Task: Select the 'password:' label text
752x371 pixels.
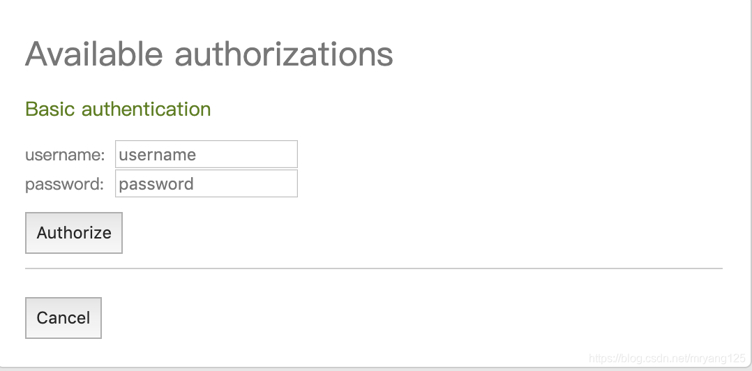Action: (64, 184)
